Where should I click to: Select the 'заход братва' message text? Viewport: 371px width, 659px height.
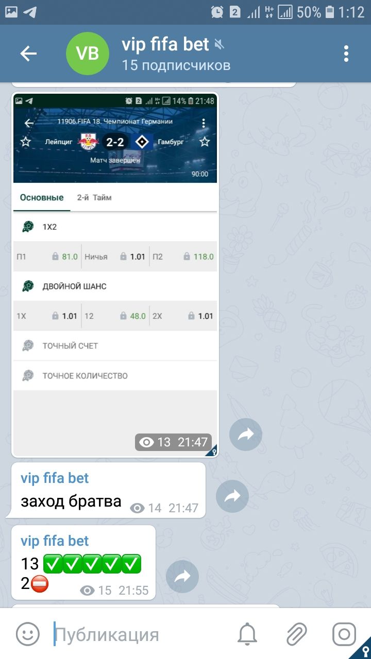coord(71,501)
